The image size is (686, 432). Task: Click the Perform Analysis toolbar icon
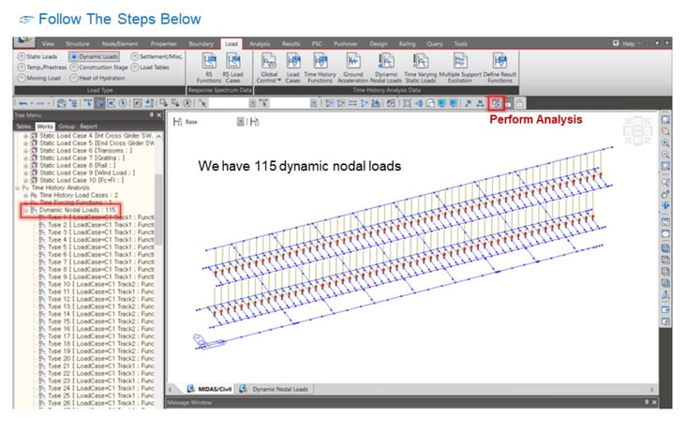pos(496,102)
